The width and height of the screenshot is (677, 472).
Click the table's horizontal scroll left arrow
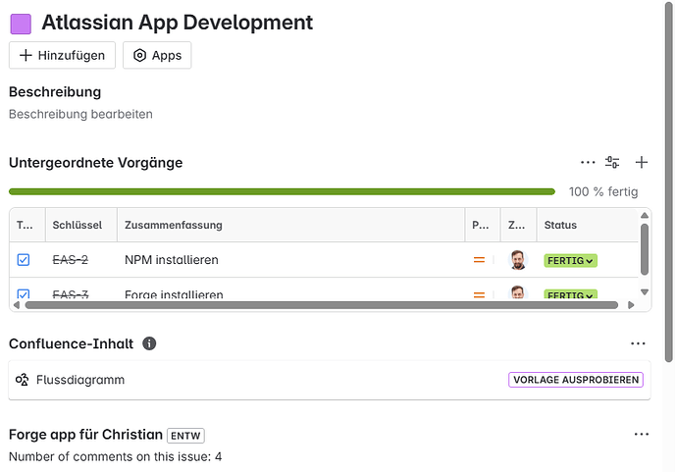coord(17,305)
